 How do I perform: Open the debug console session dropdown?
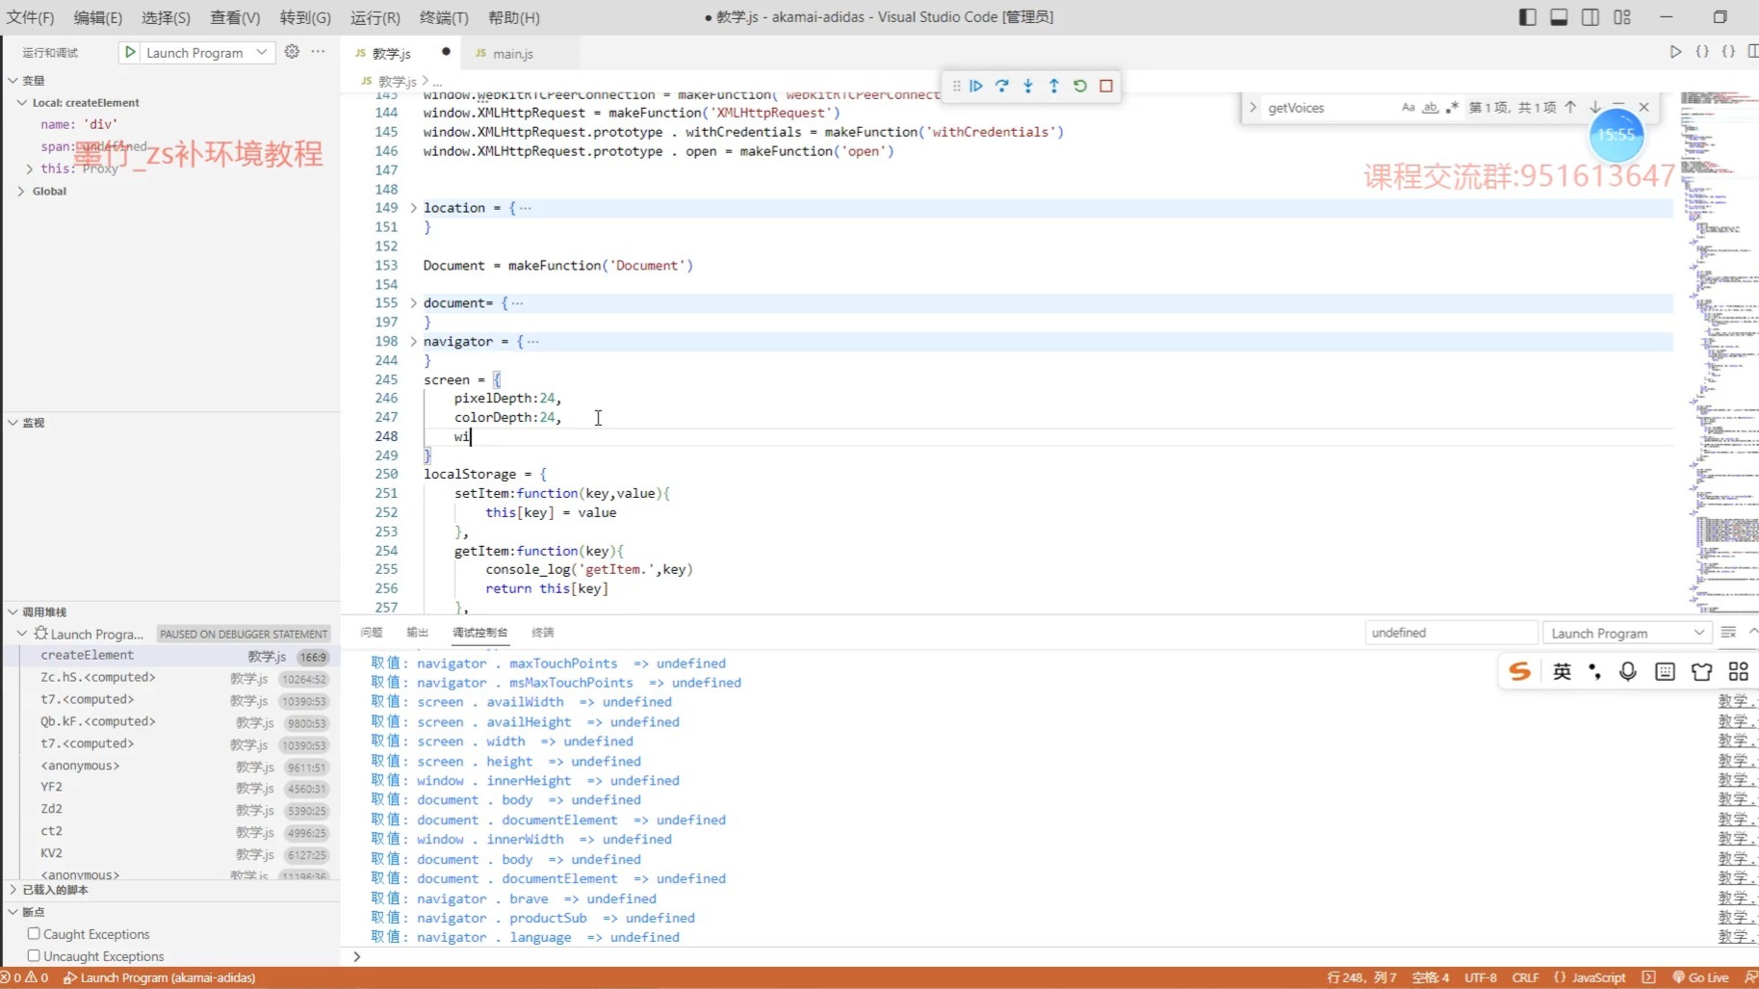(x=1627, y=633)
